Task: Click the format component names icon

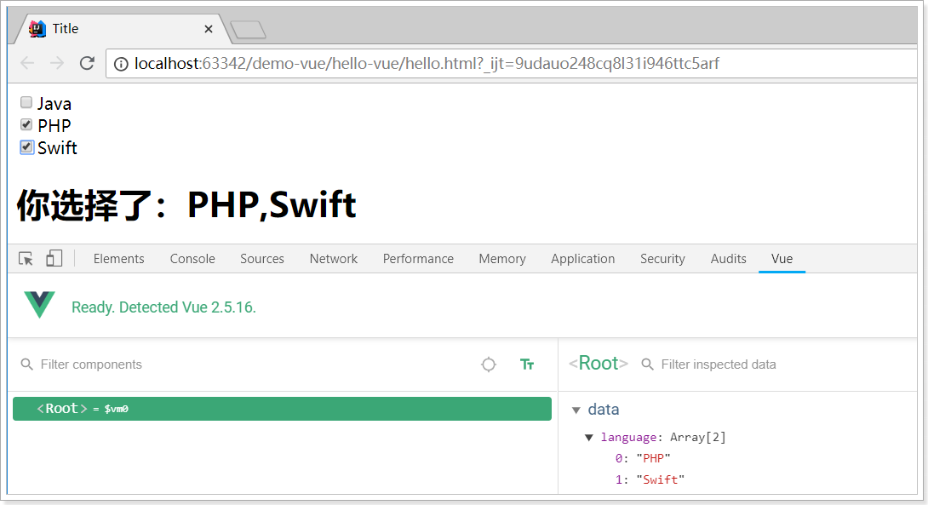Action: tap(527, 364)
